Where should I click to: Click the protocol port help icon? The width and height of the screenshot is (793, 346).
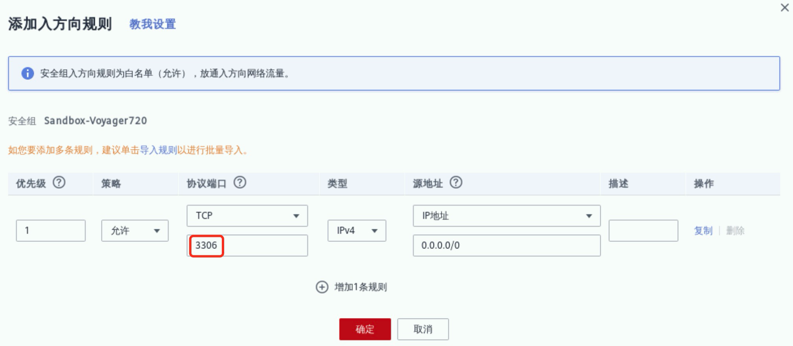240,183
